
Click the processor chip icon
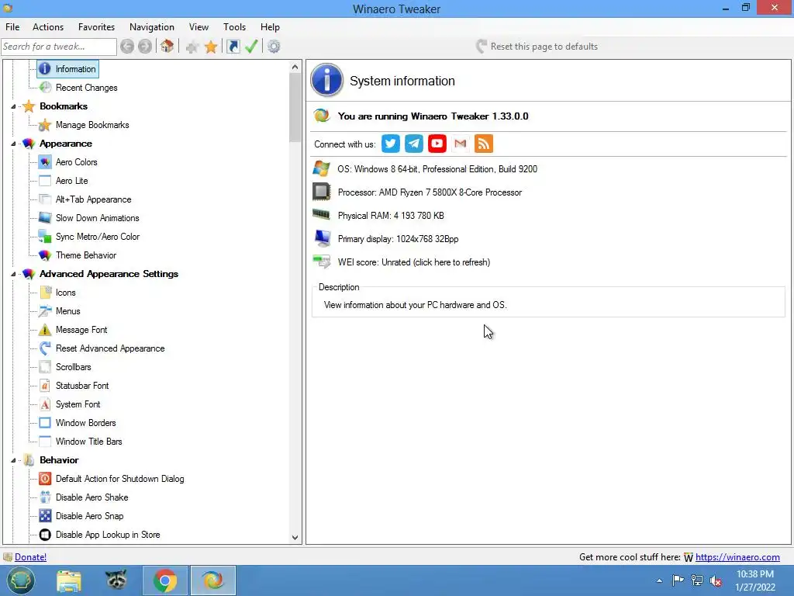[x=322, y=192]
